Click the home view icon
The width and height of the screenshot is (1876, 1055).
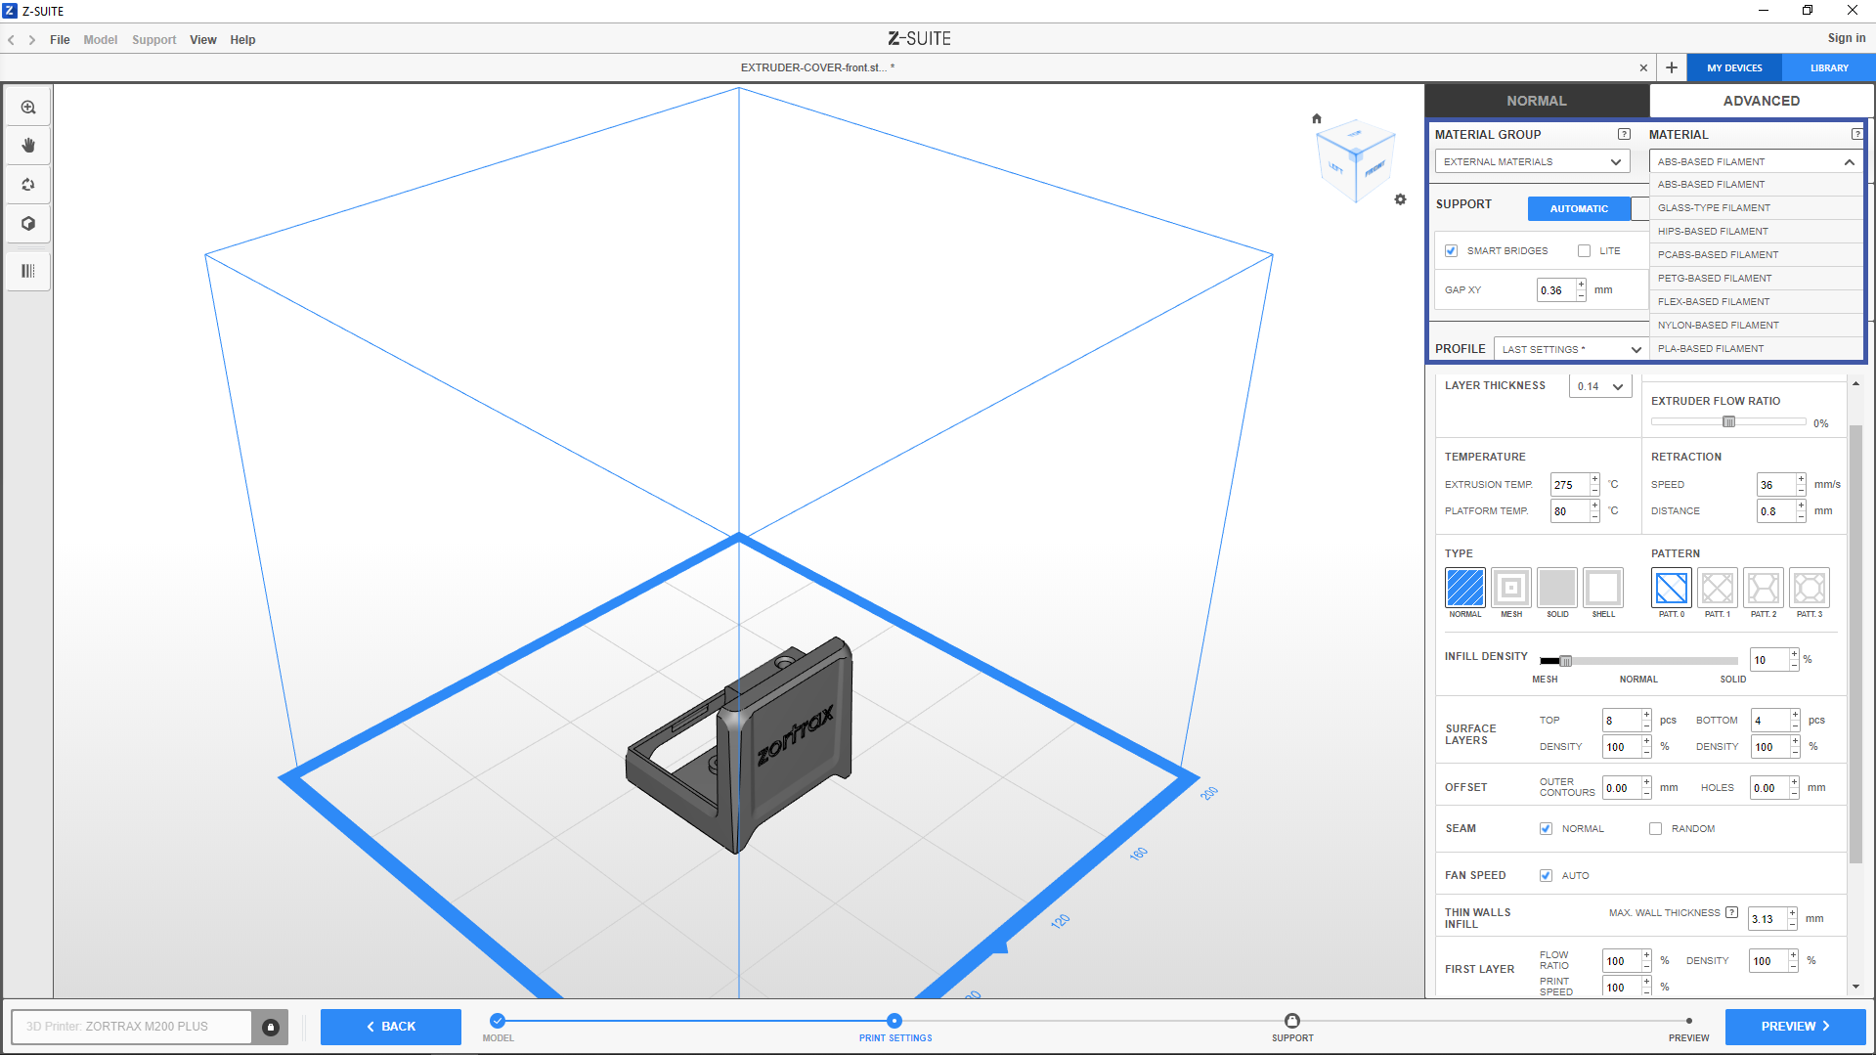pos(1317,119)
